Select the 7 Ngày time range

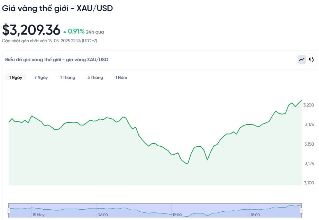tap(41, 77)
